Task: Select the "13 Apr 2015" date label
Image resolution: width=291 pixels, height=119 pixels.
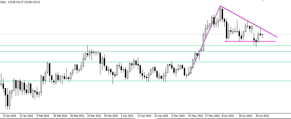Action: click(x=145, y=116)
